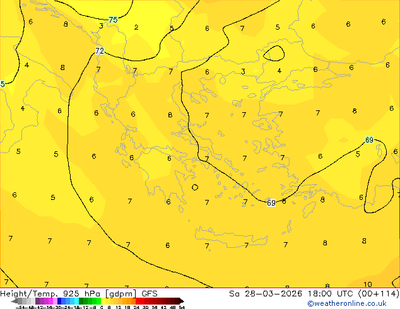
Task: Click the yellow segment of the color scale
Action: [x=103, y=301]
